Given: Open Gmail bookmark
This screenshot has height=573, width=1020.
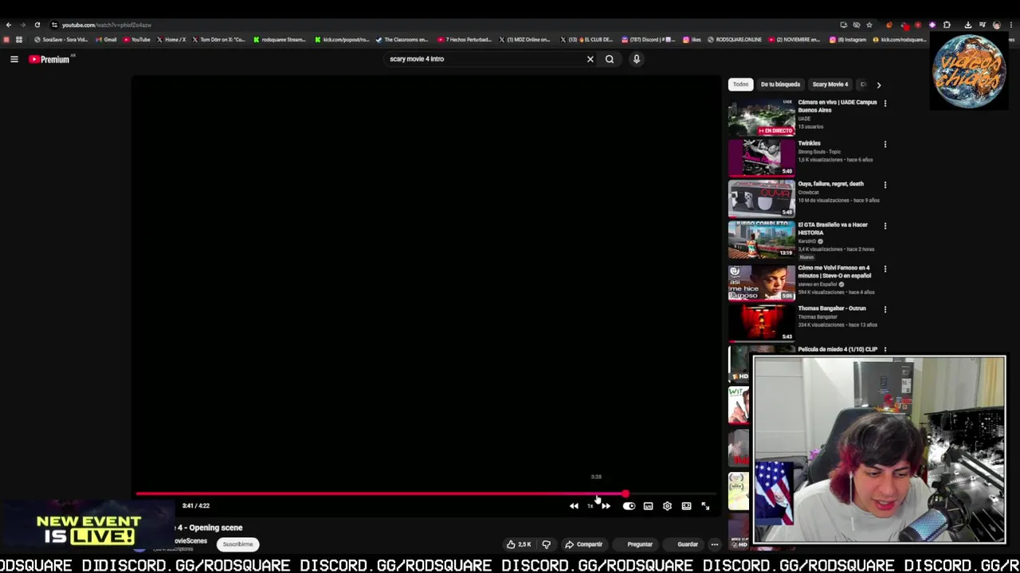Looking at the screenshot, I should (107, 40).
